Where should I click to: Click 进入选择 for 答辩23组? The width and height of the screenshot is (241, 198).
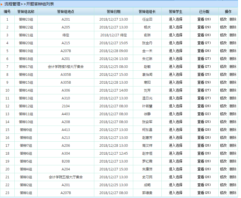click(176, 19)
